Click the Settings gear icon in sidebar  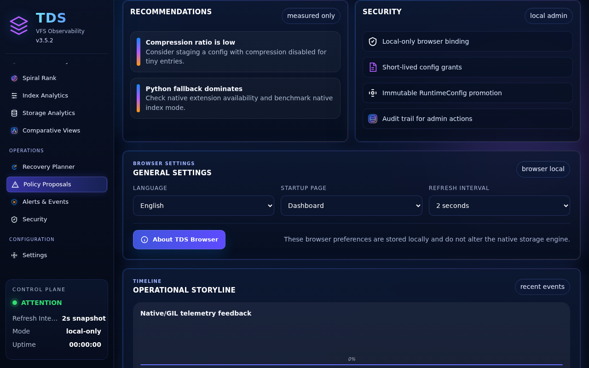click(14, 255)
